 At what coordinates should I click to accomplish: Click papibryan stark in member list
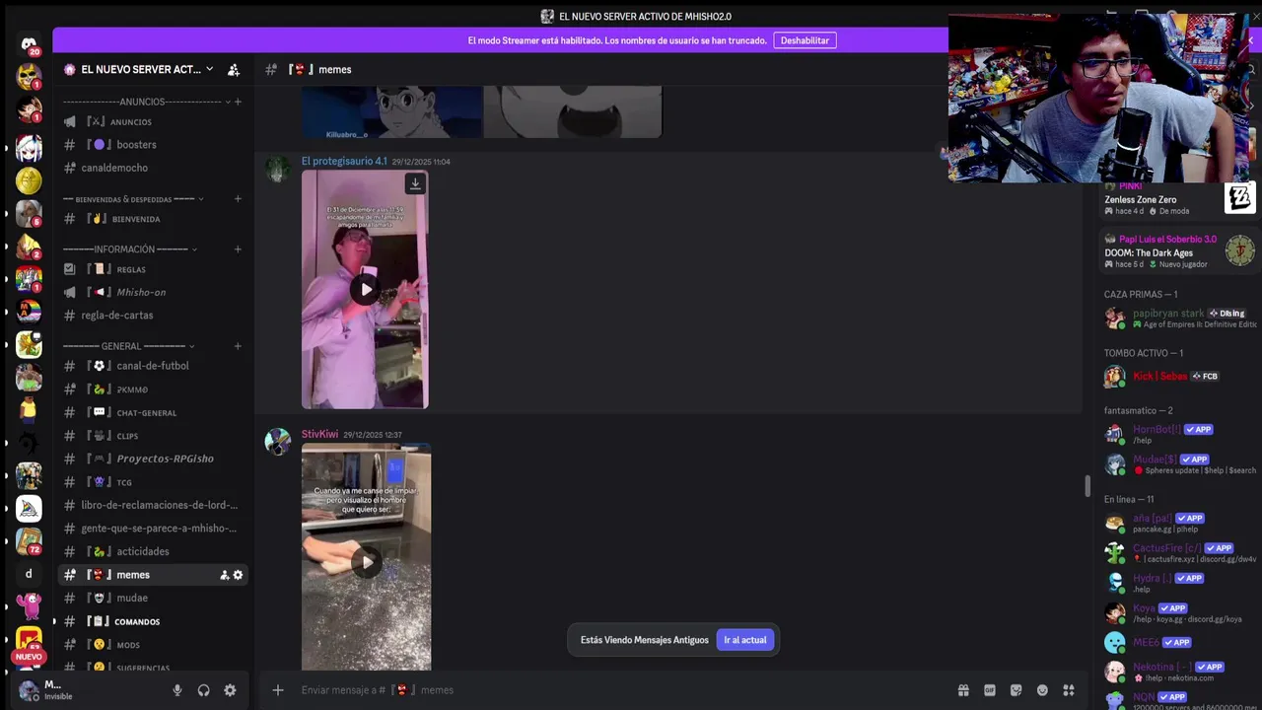coord(1180,319)
